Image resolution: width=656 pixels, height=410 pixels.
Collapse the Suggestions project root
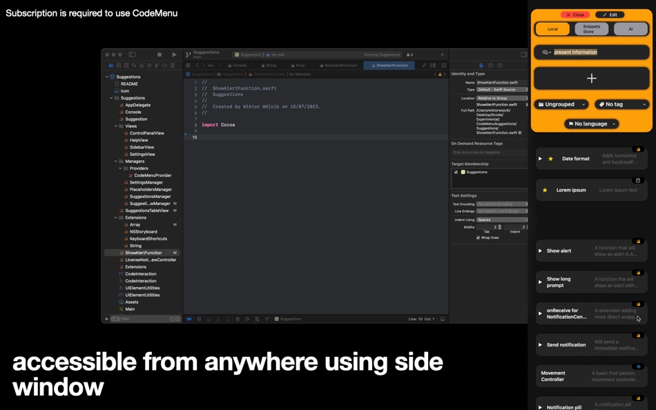(106, 77)
